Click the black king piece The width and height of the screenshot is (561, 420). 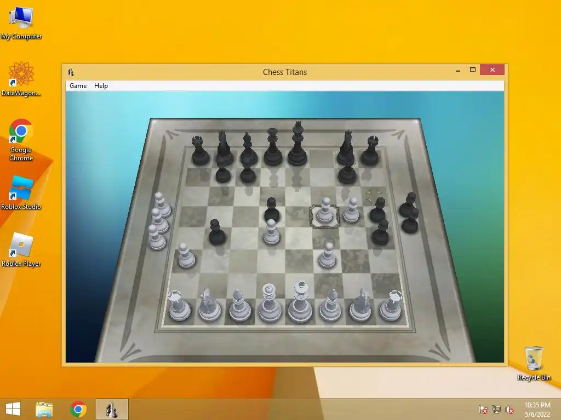point(297,144)
